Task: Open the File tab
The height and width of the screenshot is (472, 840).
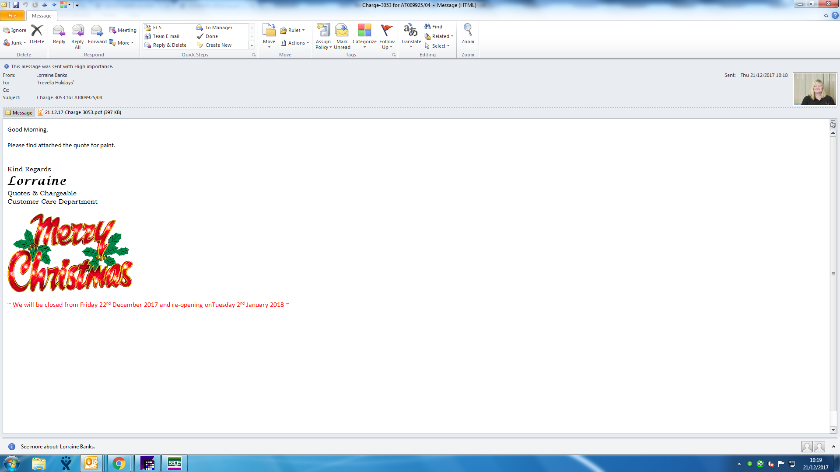Action: tap(12, 16)
